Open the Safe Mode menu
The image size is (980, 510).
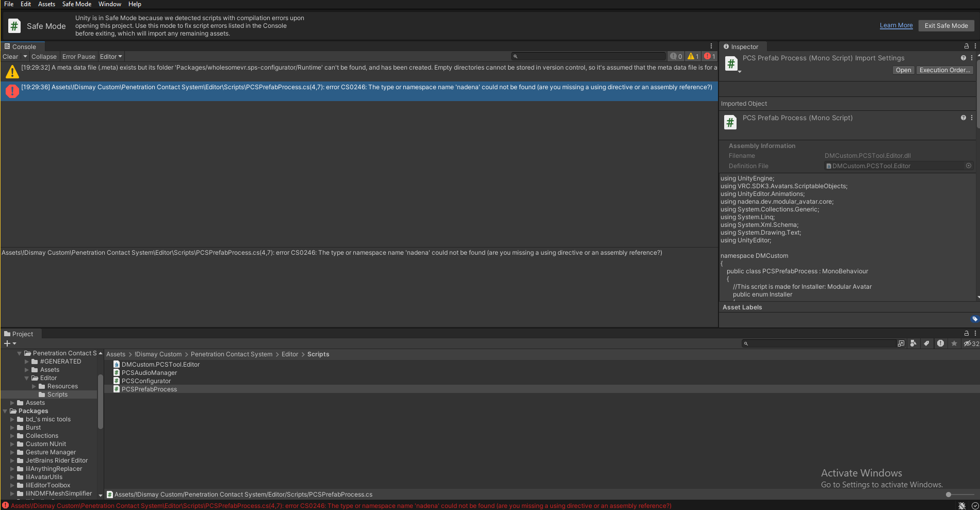click(77, 4)
